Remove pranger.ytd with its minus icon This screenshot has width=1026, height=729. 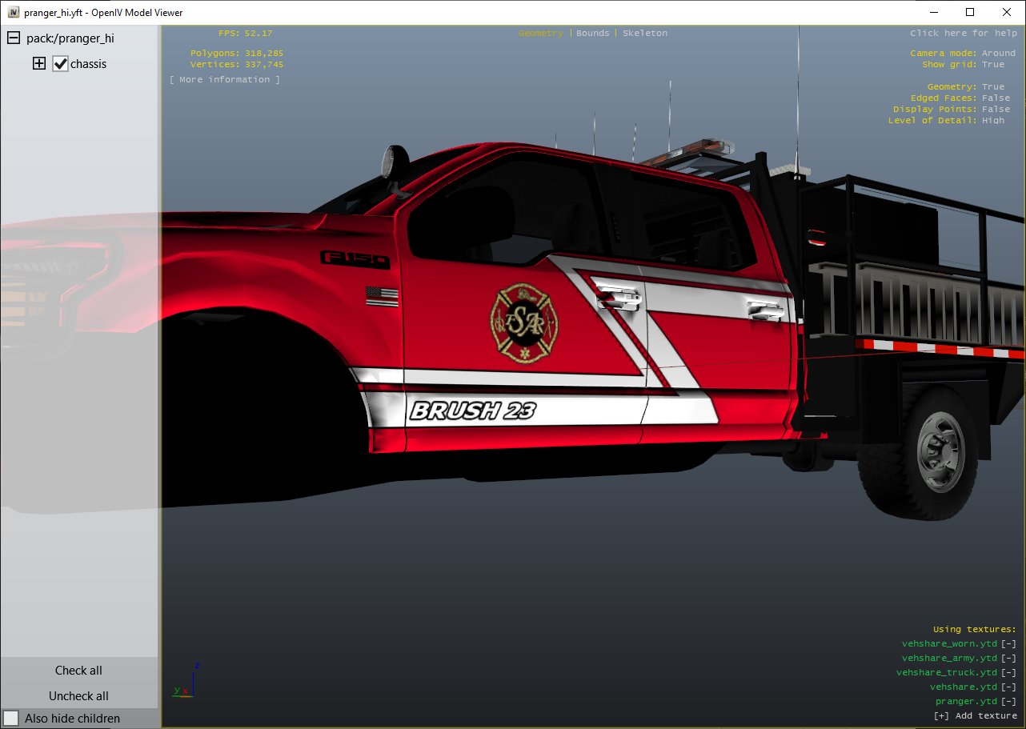click(1008, 701)
